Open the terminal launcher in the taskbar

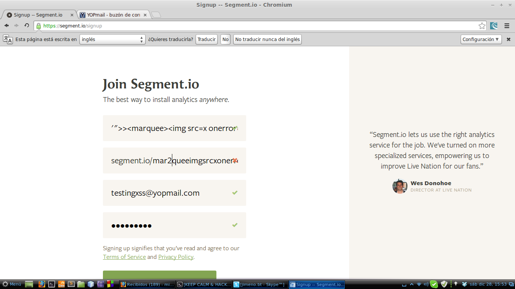(52, 284)
